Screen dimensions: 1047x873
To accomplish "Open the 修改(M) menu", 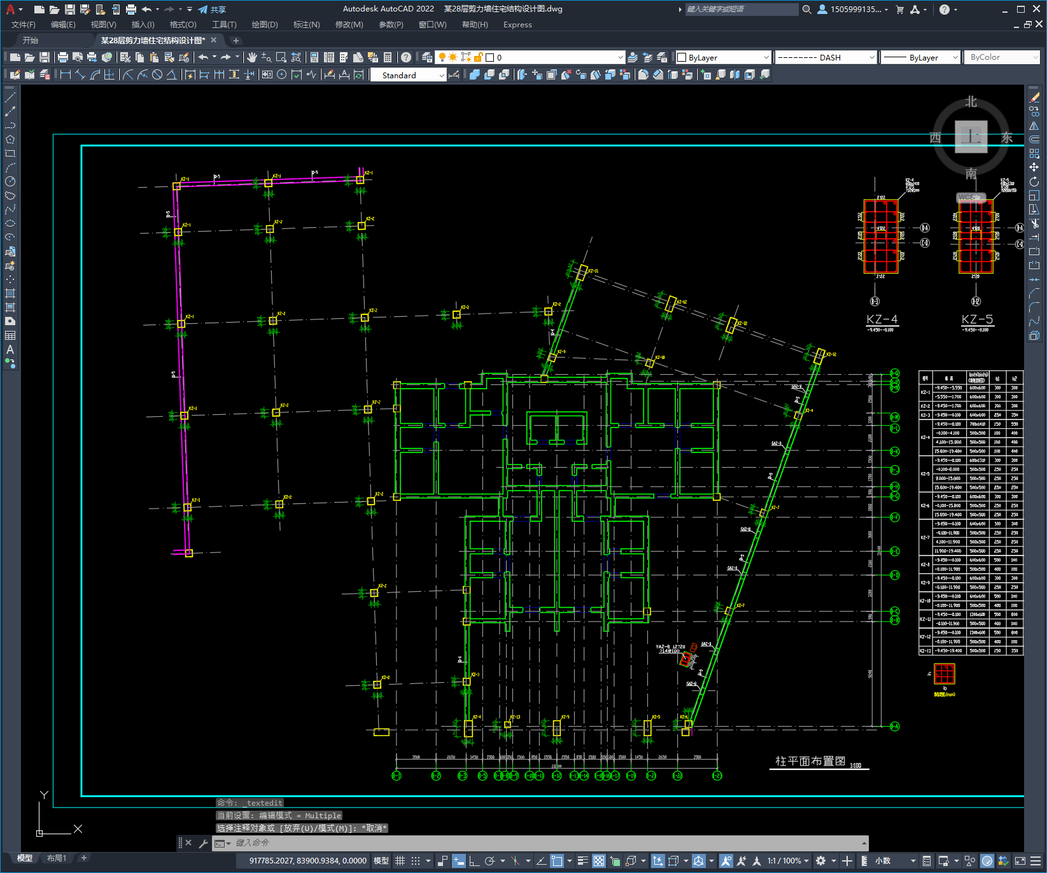I will coord(349,25).
